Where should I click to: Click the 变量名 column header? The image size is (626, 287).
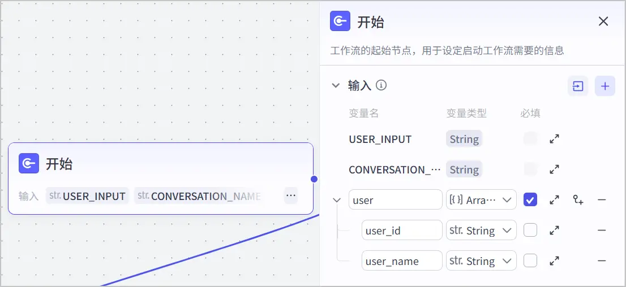click(363, 113)
